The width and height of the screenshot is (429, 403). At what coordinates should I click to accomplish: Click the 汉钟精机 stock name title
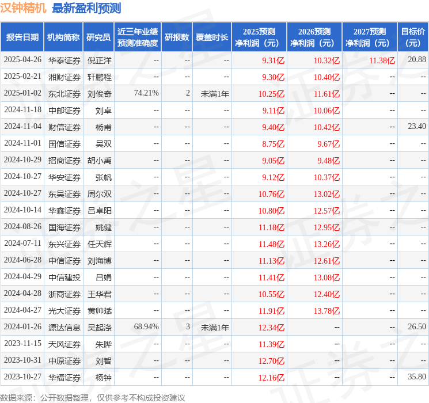tap(23, 8)
